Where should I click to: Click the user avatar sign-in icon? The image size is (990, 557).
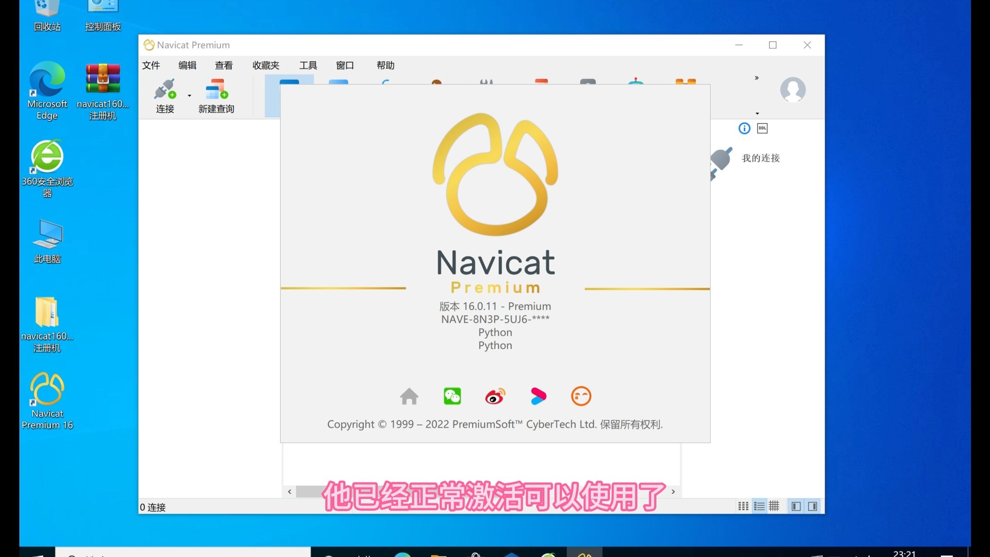(792, 89)
